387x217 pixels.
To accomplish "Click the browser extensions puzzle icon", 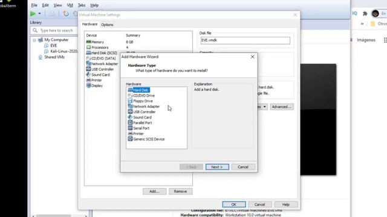I will pos(365,14).
